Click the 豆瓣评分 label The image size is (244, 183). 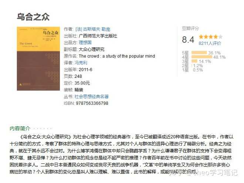click(x=190, y=28)
